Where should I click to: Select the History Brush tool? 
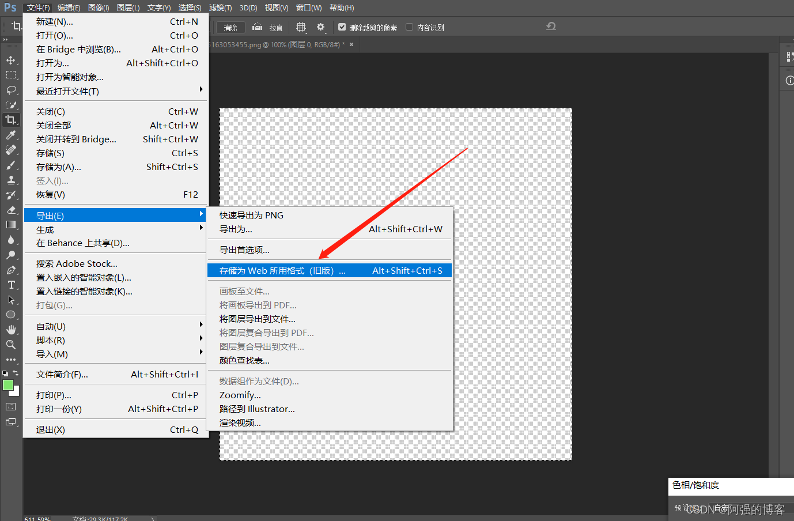(x=11, y=195)
